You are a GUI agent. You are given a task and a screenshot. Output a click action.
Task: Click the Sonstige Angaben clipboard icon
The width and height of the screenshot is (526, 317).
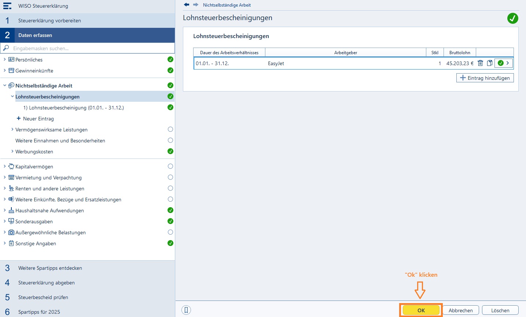click(11, 243)
